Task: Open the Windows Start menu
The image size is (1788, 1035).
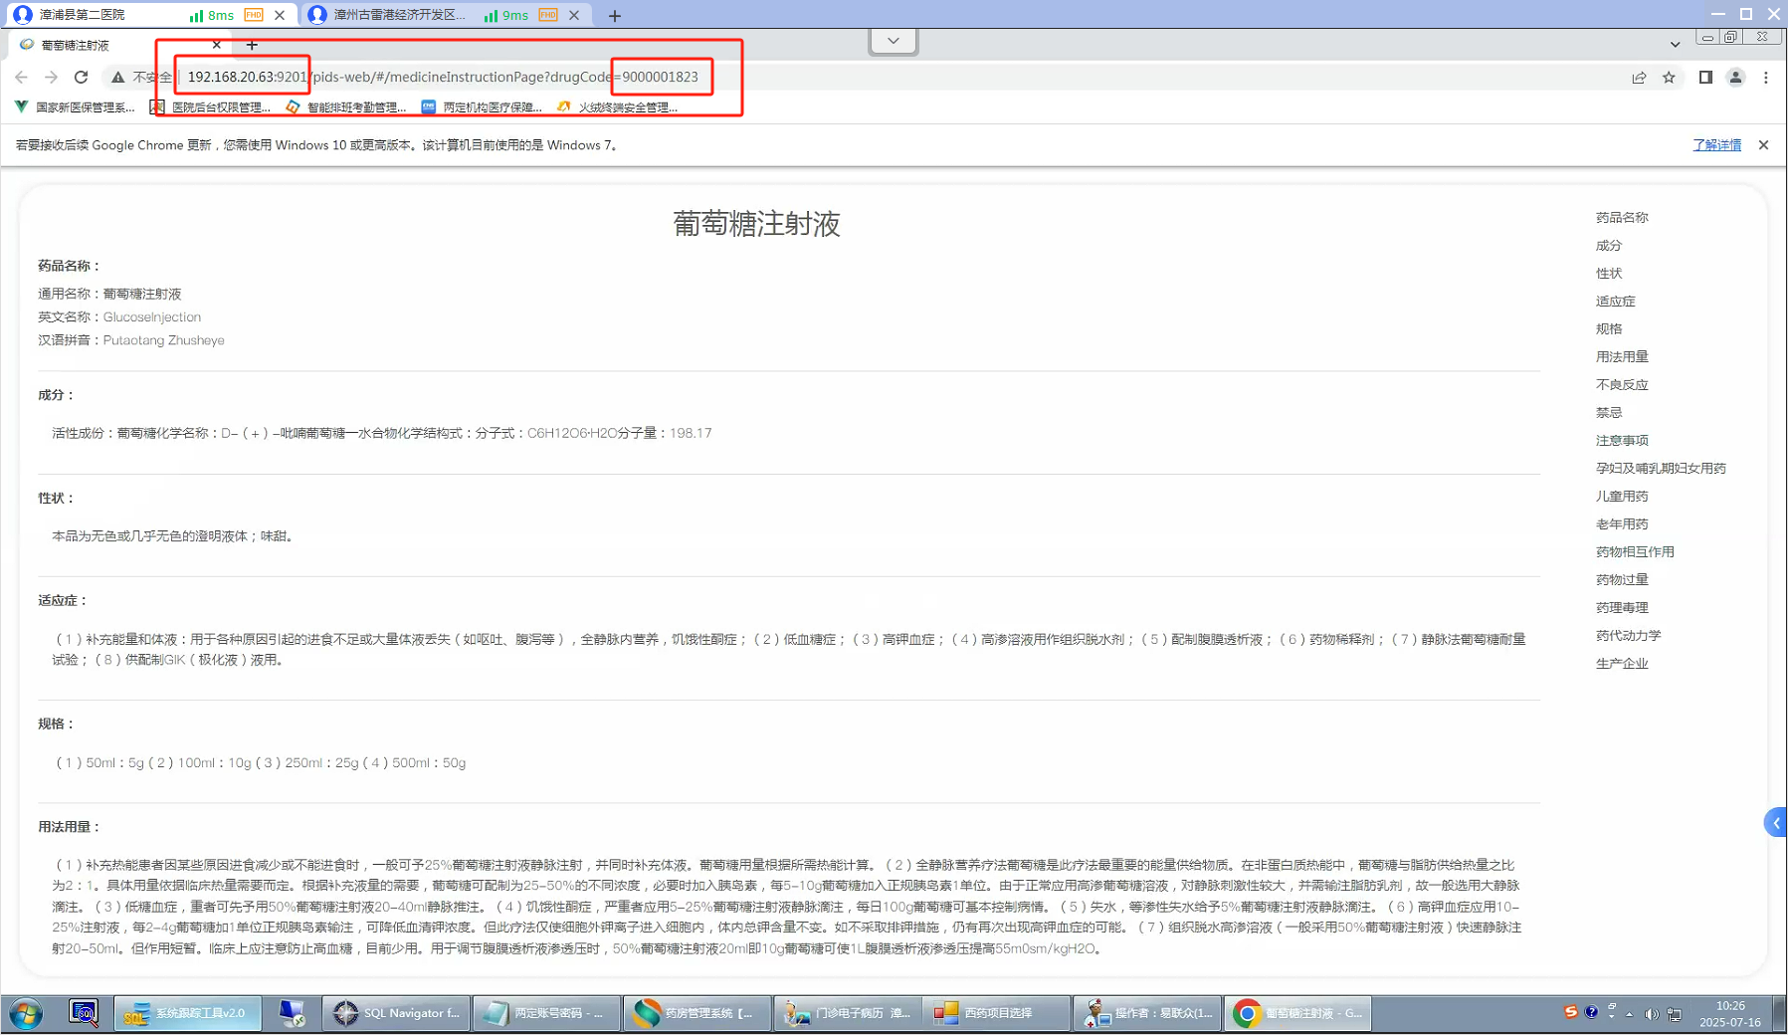Action: [26, 1013]
